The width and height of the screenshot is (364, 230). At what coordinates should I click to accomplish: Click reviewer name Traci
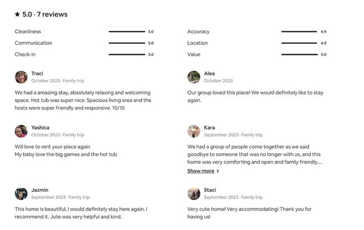tap(37, 73)
